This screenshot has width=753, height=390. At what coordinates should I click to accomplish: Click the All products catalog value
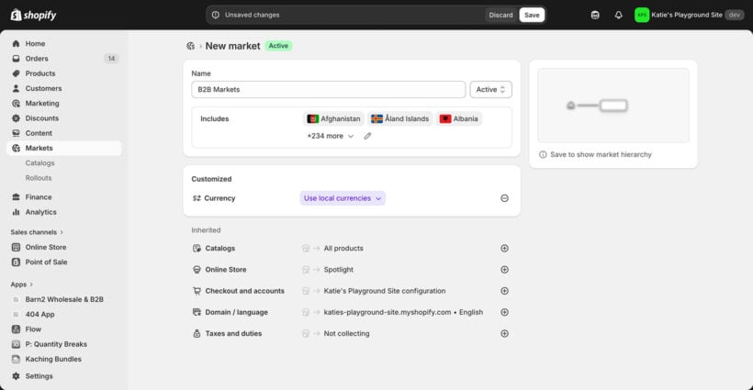[343, 249]
